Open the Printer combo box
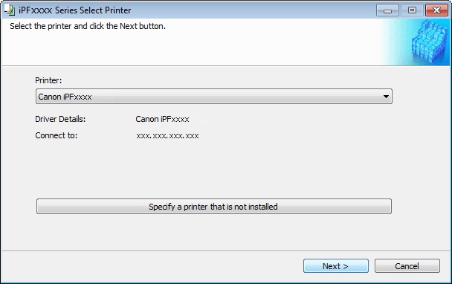This screenshot has width=452, height=284. [214, 97]
